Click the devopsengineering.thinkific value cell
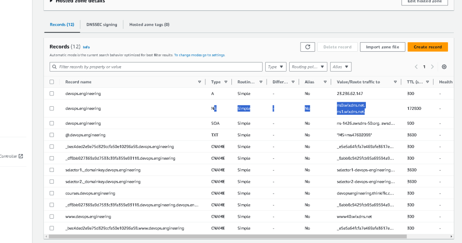 365,193
